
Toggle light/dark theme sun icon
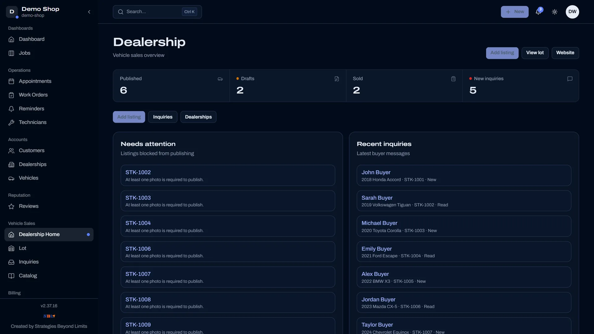click(x=555, y=12)
